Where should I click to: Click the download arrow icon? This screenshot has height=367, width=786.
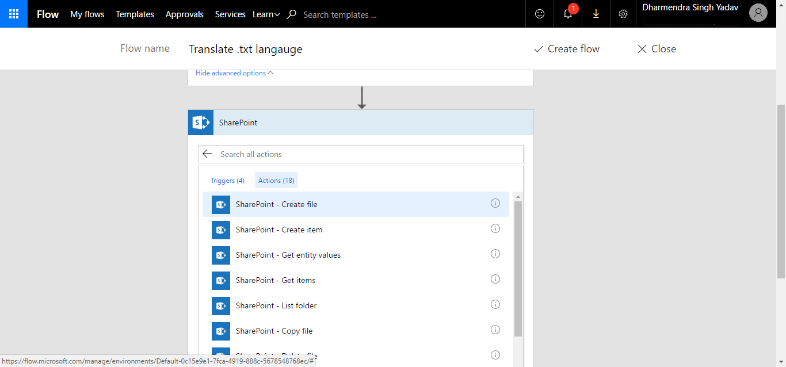point(596,14)
